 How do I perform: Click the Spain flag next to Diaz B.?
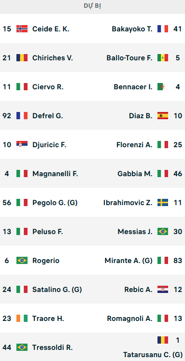tap(163, 115)
